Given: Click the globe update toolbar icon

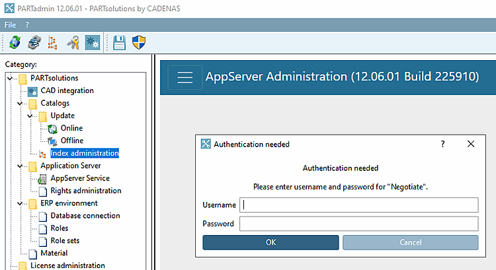Looking at the screenshot, I should pyautogui.click(x=15, y=43).
